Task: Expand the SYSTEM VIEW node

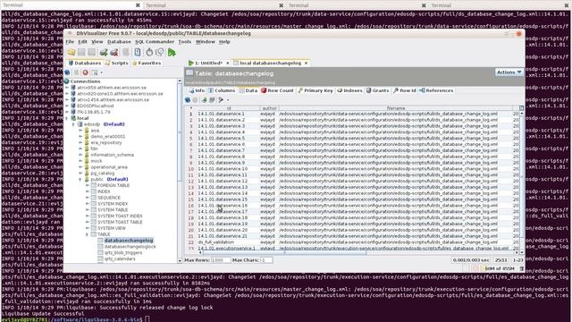Action: tap(88, 228)
